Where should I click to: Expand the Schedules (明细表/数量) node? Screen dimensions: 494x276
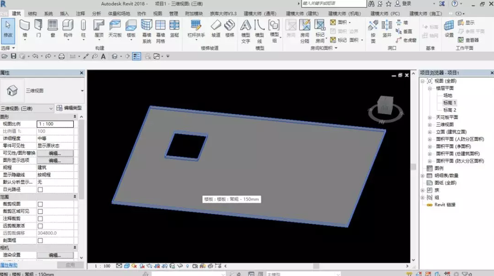coord(423,176)
